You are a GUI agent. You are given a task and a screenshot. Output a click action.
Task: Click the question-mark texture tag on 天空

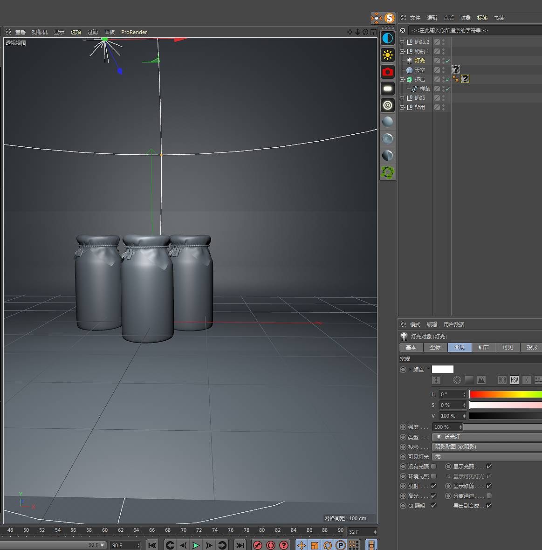pos(455,69)
